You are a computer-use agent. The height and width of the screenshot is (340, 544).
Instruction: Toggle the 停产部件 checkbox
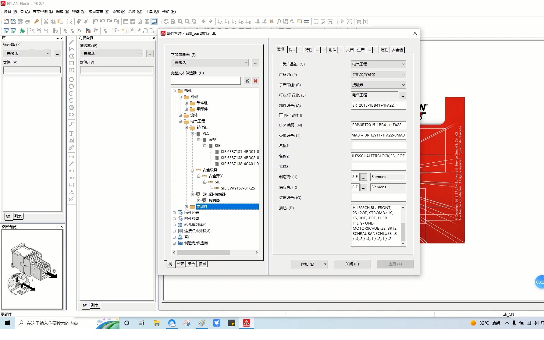[281, 115]
